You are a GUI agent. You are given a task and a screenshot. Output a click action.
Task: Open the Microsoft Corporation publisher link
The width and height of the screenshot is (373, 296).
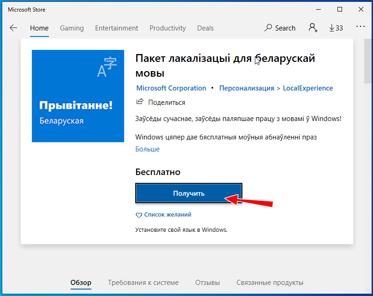click(x=171, y=88)
